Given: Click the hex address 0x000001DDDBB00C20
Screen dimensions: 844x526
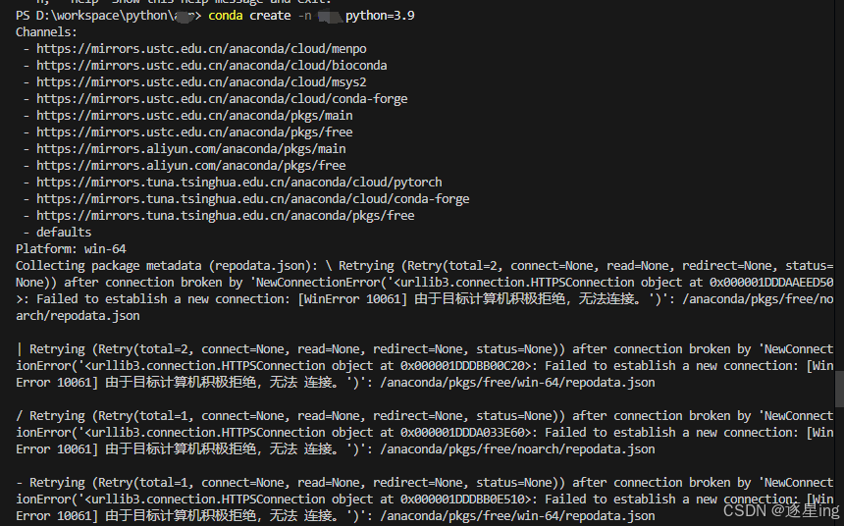Looking at the screenshot, I should tap(462, 366).
